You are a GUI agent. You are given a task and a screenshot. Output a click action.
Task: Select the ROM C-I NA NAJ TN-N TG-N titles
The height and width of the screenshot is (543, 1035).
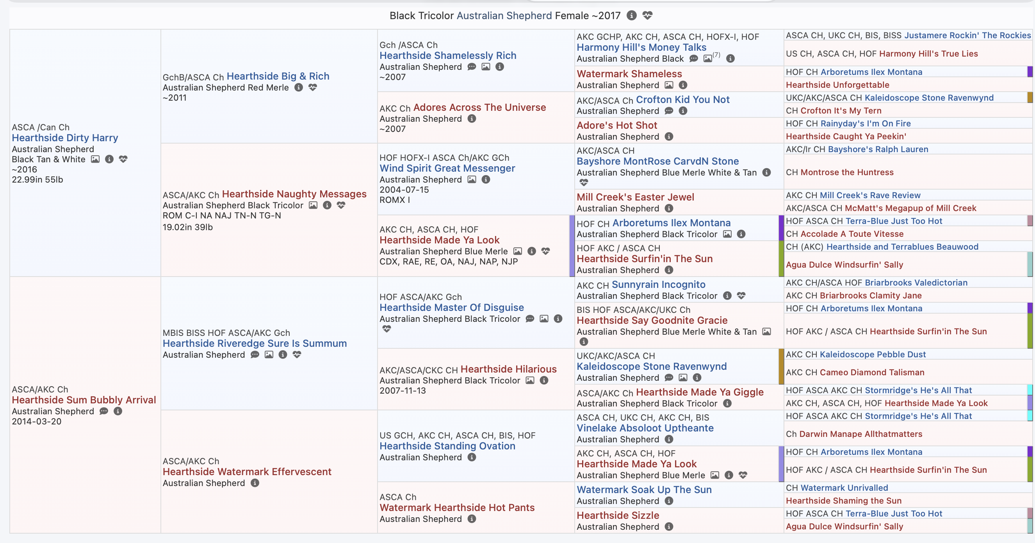click(x=222, y=215)
